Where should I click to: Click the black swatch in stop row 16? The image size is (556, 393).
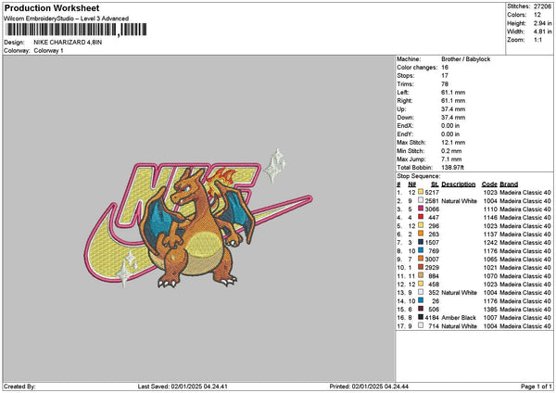click(x=421, y=317)
